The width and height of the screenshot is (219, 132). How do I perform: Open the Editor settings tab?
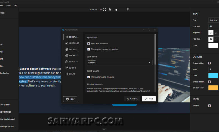(71, 68)
